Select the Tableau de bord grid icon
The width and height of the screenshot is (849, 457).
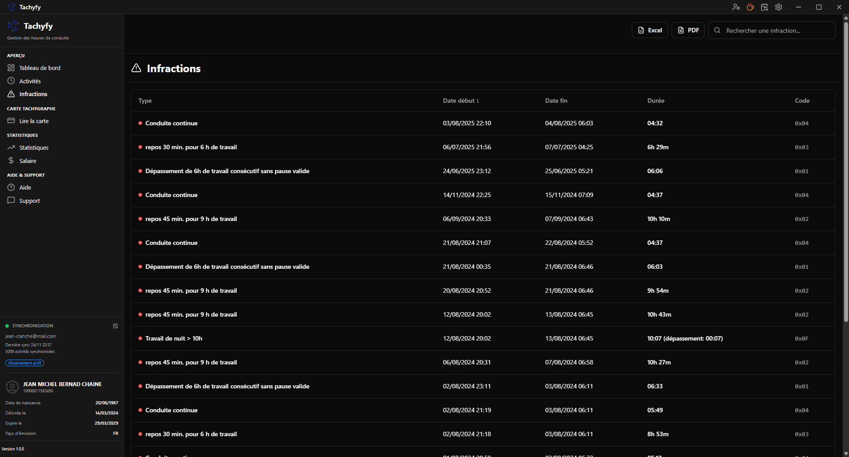tap(11, 68)
